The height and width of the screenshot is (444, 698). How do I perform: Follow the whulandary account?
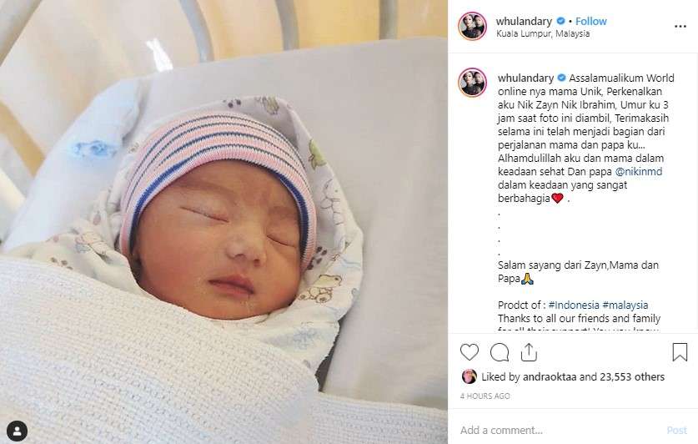tap(590, 21)
